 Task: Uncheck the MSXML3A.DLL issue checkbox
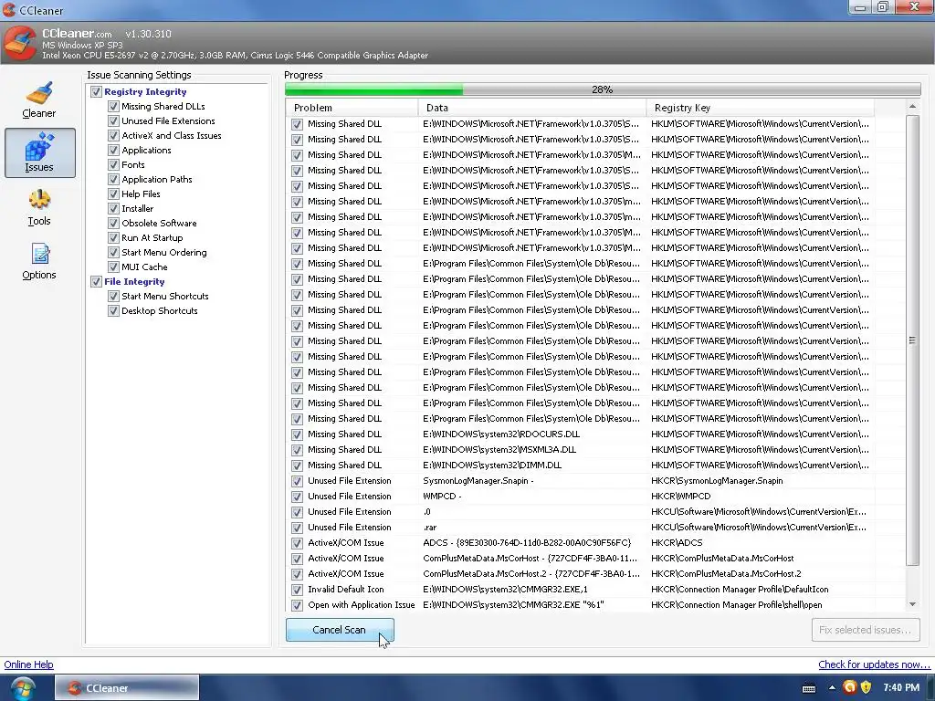[x=297, y=450]
